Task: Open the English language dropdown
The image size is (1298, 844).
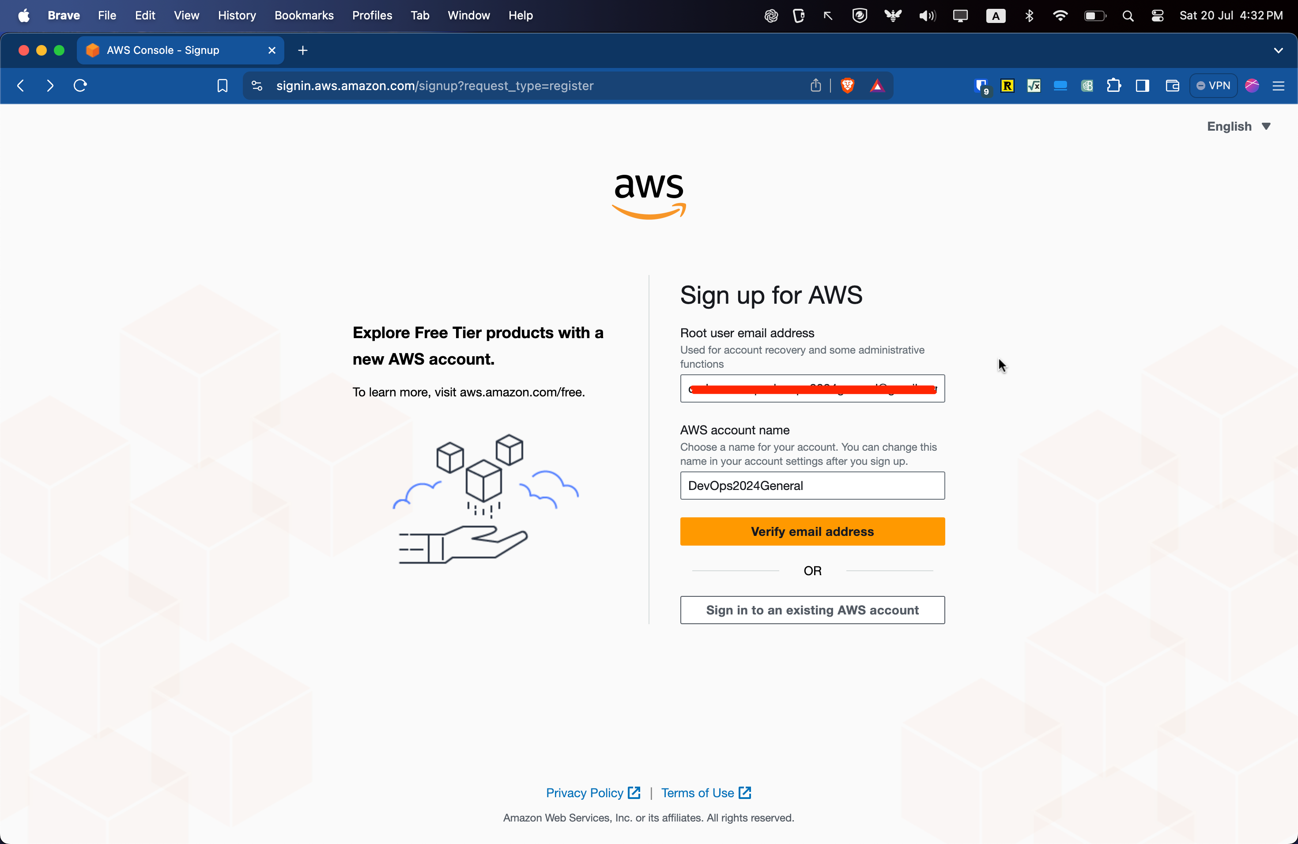Action: point(1238,127)
